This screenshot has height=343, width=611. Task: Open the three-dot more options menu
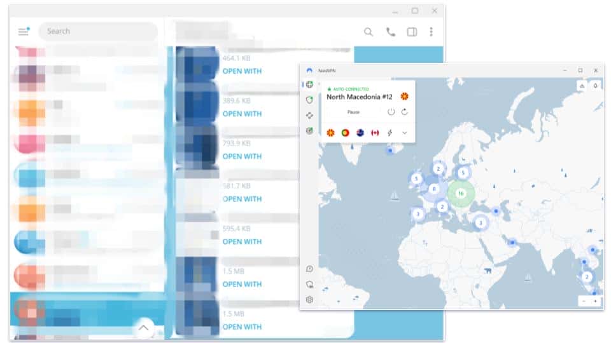[x=431, y=32]
